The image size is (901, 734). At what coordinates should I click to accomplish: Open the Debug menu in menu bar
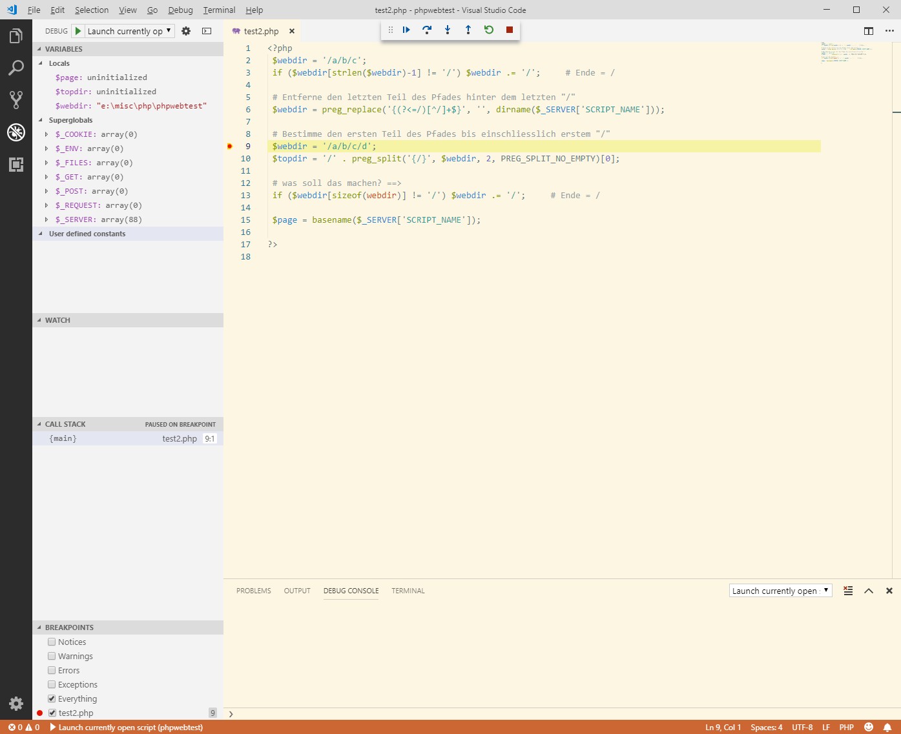click(x=180, y=10)
